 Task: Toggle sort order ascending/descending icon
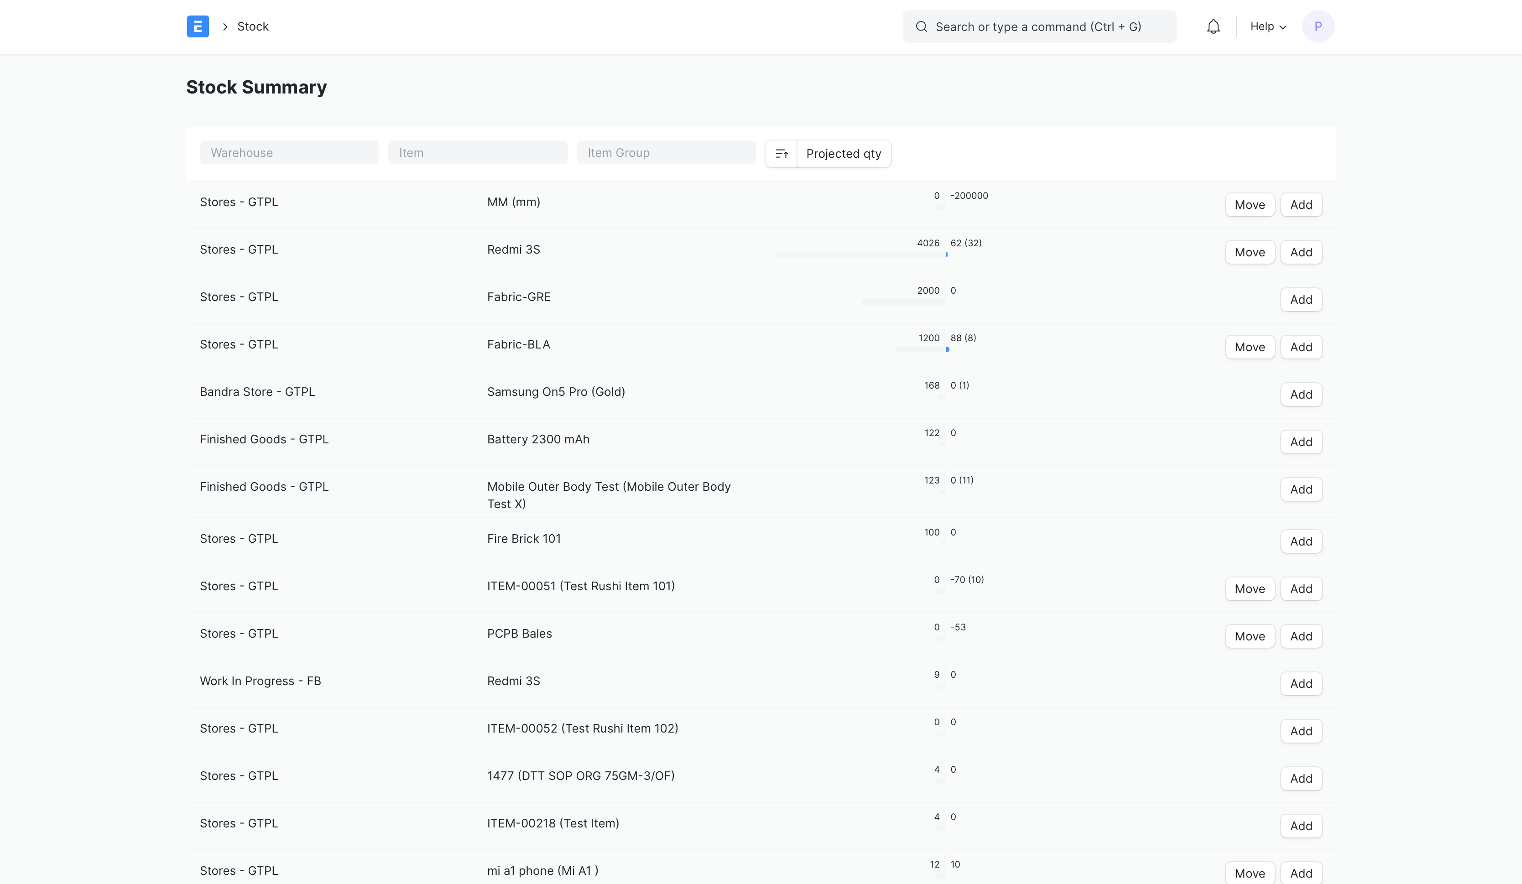(x=781, y=153)
